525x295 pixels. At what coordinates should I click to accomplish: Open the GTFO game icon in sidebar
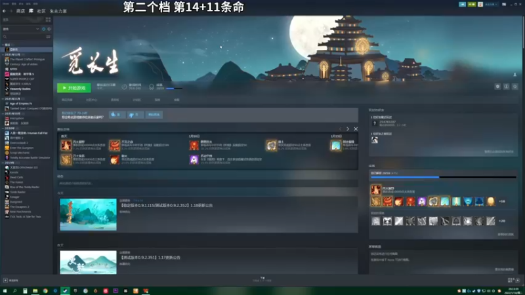[7, 69]
